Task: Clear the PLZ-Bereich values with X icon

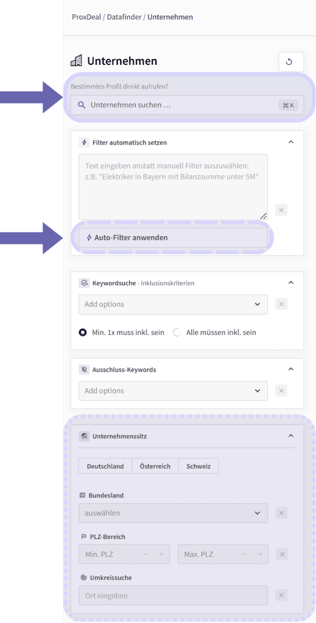Action: tap(282, 554)
